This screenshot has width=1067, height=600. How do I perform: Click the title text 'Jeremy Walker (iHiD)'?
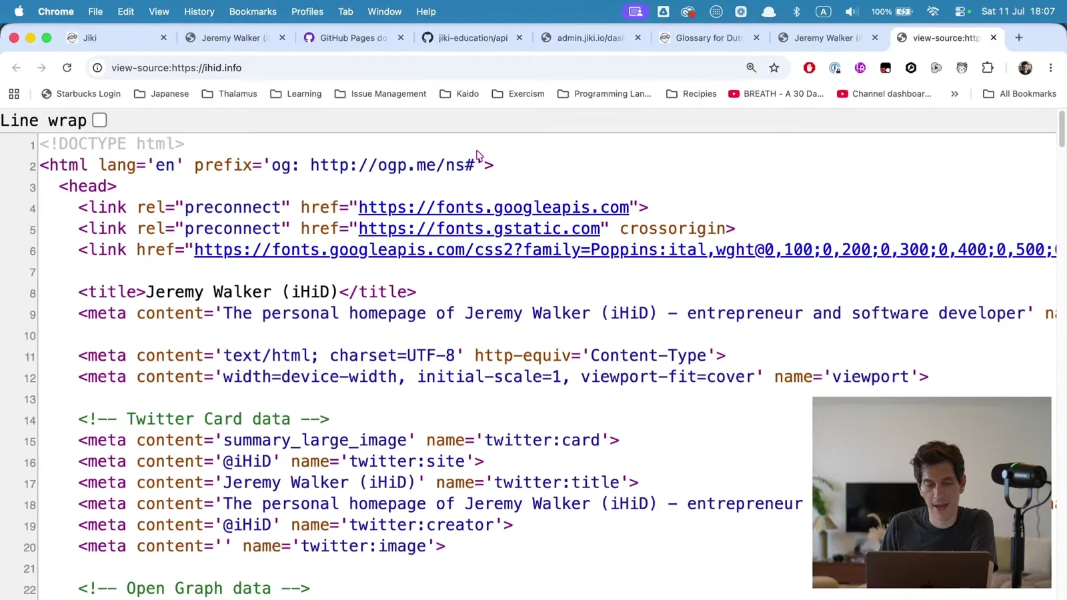(242, 292)
